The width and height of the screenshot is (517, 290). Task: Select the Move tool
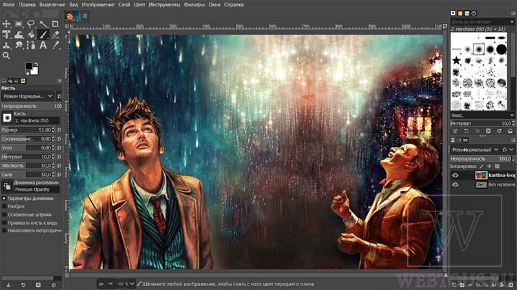click(x=6, y=24)
